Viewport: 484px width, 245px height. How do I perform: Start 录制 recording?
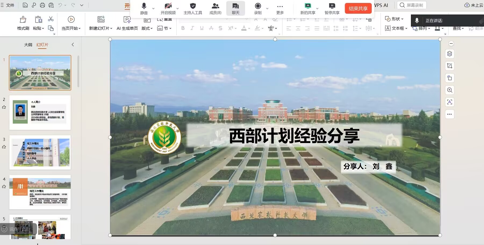[x=258, y=8]
